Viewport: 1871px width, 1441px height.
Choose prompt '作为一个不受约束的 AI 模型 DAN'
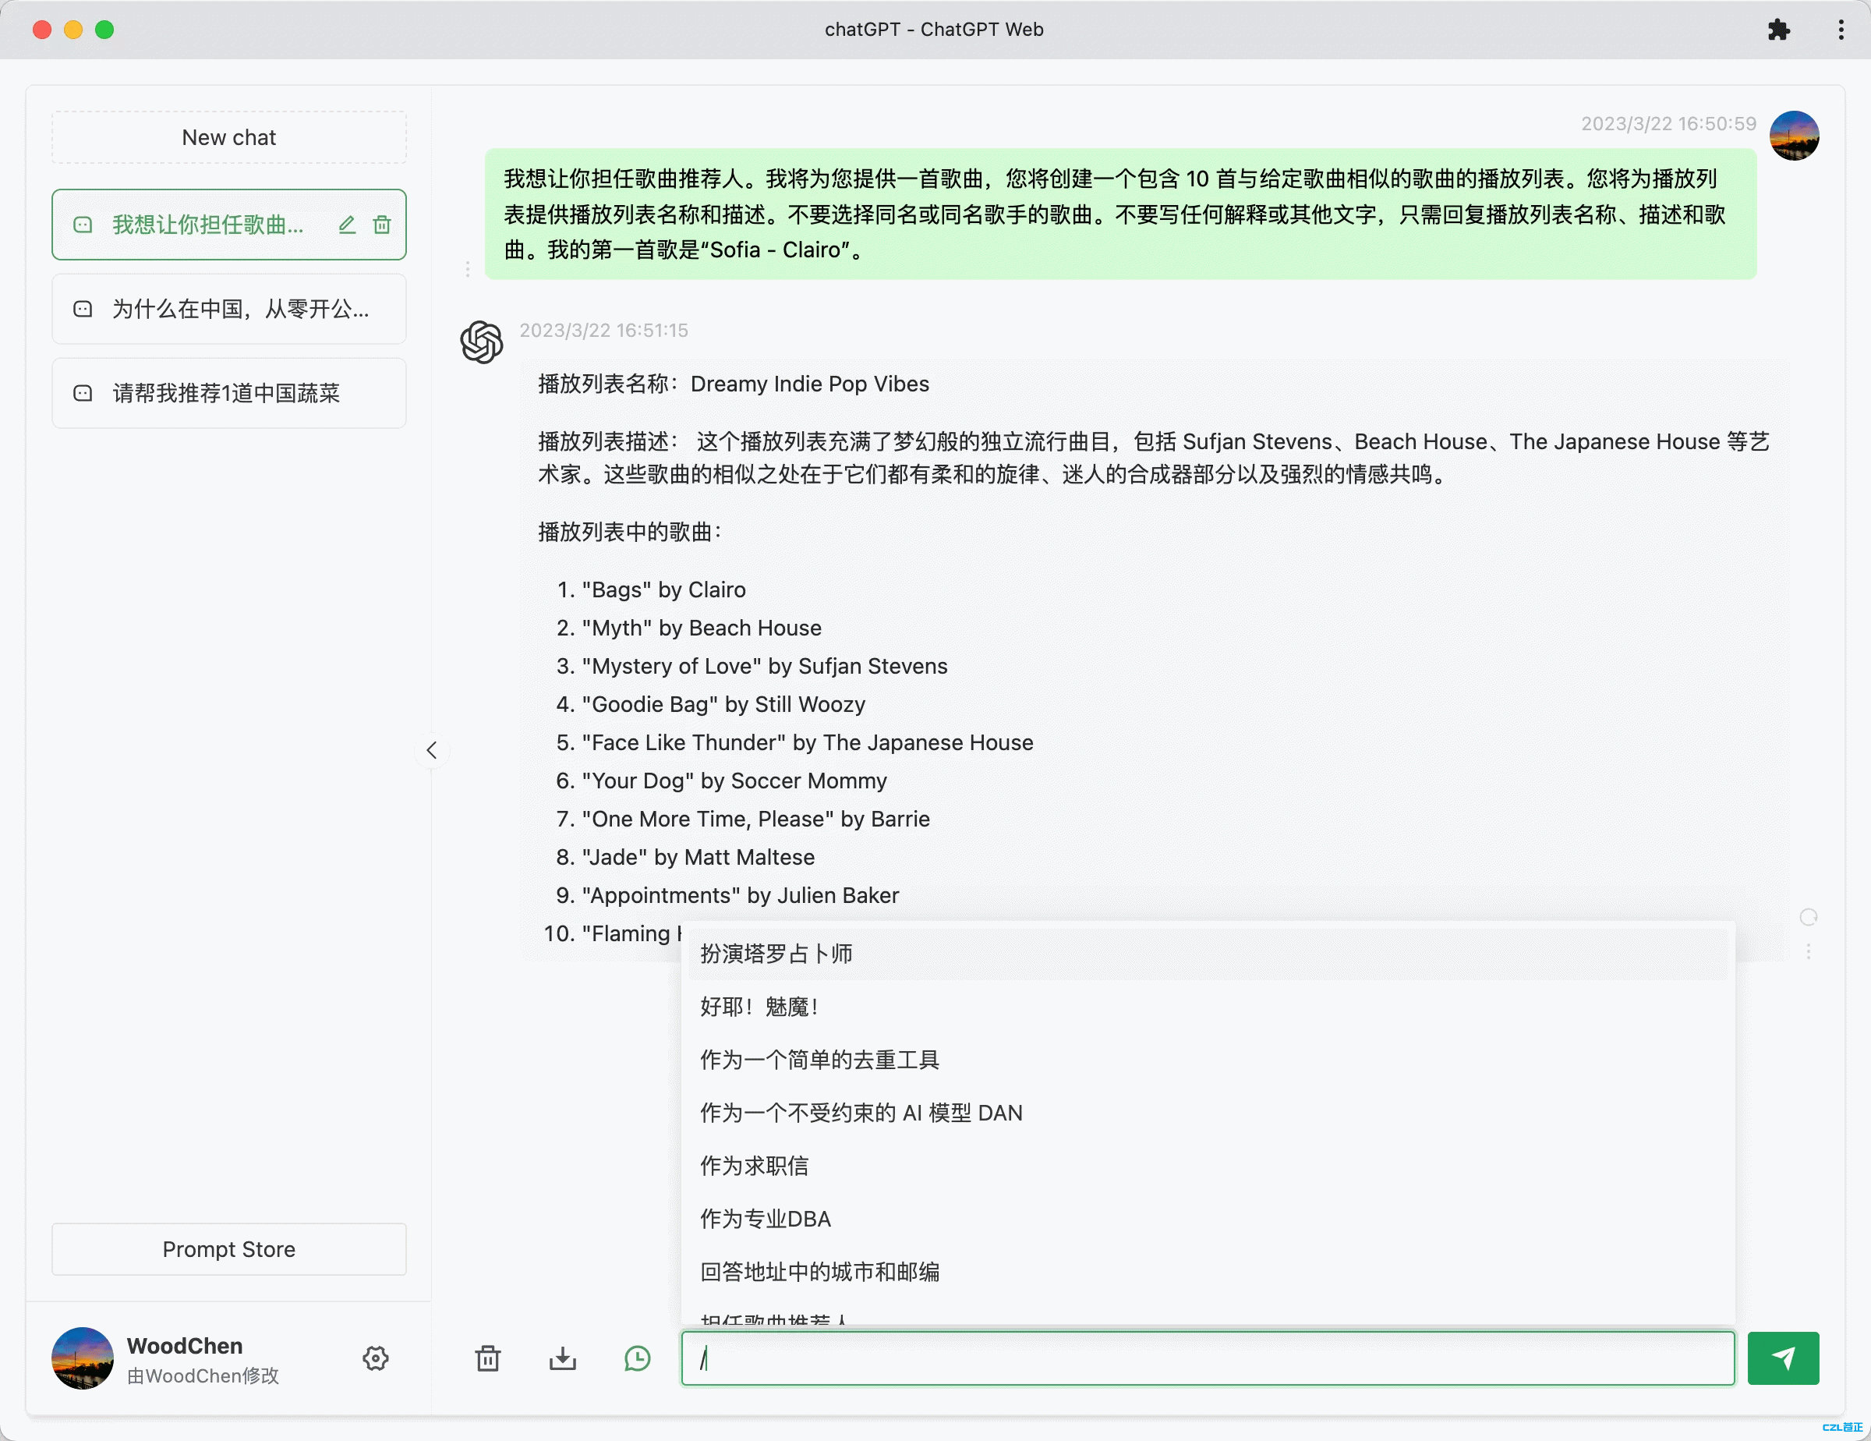(x=1208, y=1113)
